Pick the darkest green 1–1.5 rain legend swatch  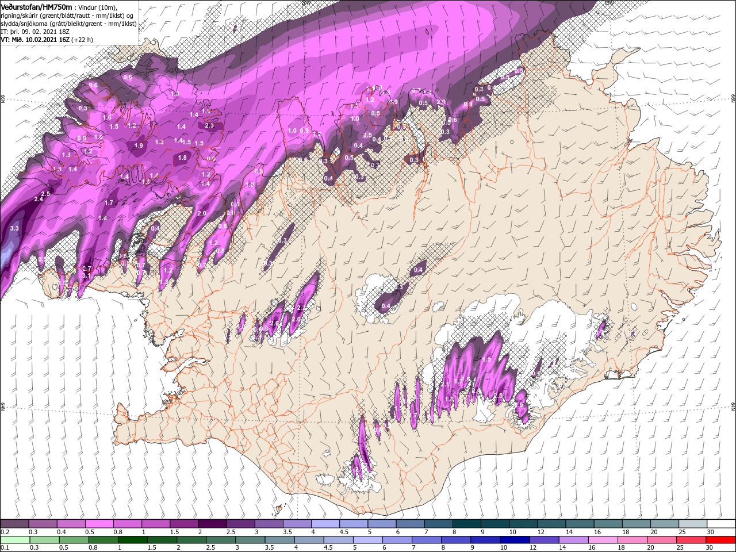(132, 540)
